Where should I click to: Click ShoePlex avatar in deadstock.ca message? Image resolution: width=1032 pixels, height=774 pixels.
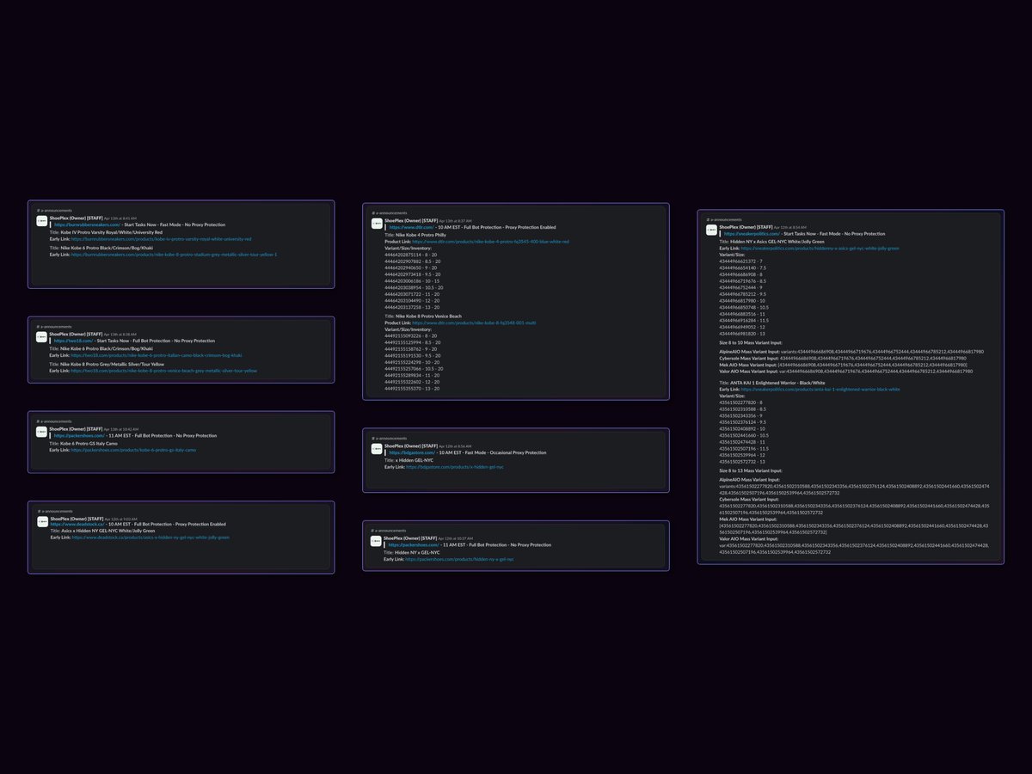pyautogui.click(x=43, y=522)
